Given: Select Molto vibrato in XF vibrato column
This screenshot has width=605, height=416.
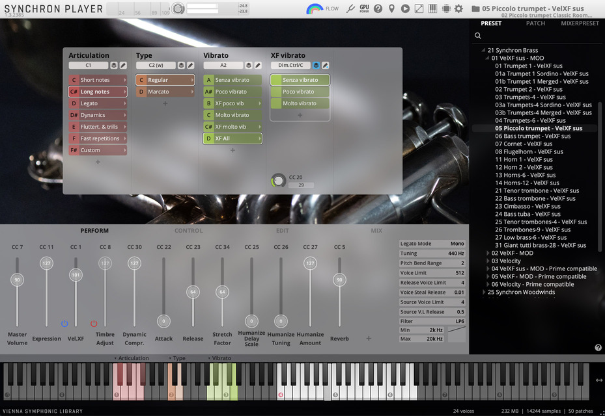Looking at the screenshot, I should [x=300, y=103].
